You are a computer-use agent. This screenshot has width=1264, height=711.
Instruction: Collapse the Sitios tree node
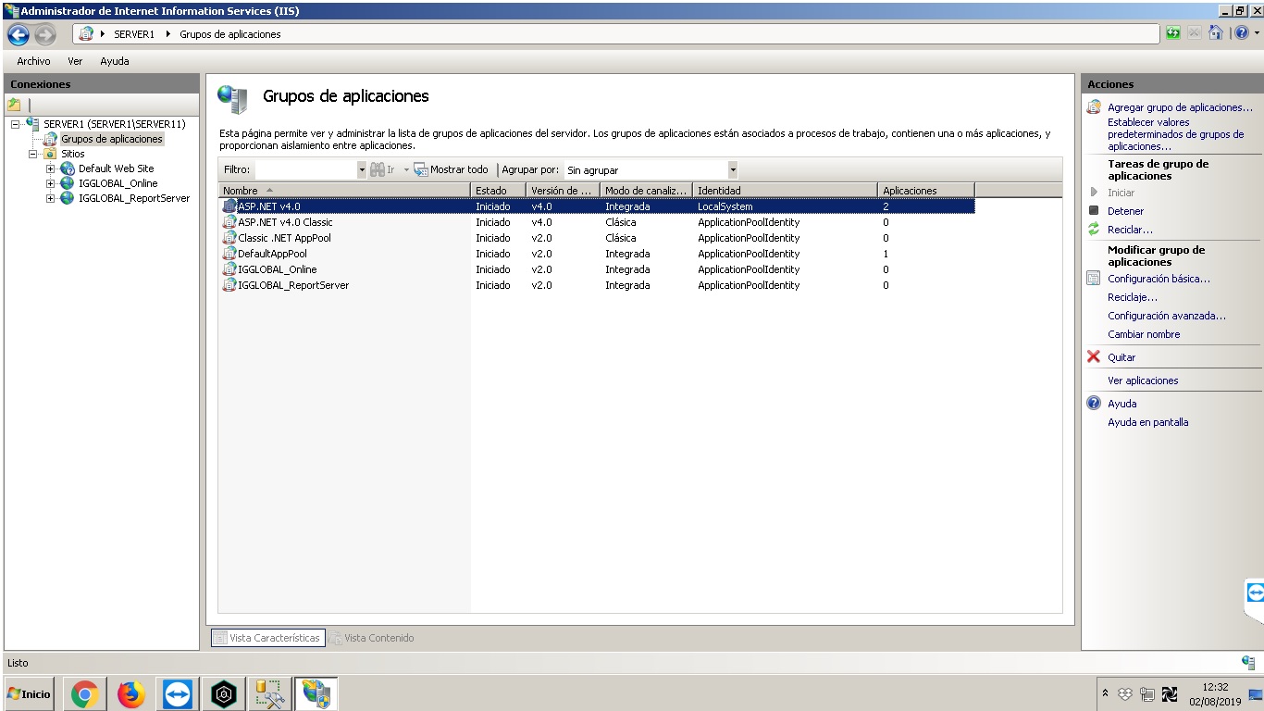pyautogui.click(x=33, y=154)
